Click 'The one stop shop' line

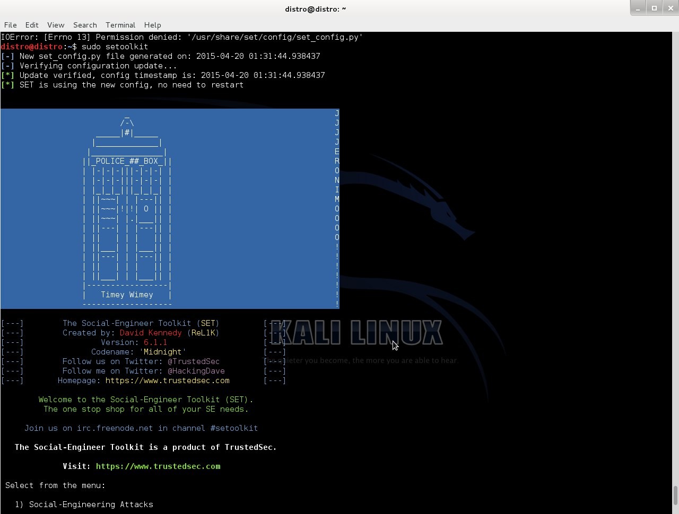coord(146,409)
